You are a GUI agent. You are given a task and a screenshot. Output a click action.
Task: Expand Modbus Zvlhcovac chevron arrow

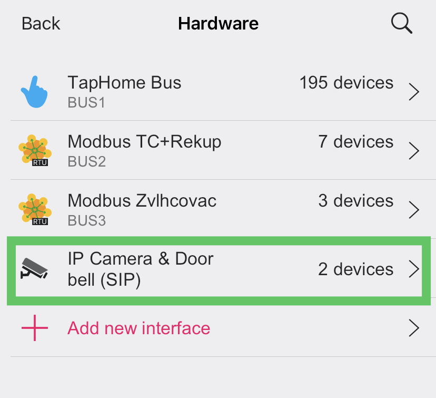(414, 210)
